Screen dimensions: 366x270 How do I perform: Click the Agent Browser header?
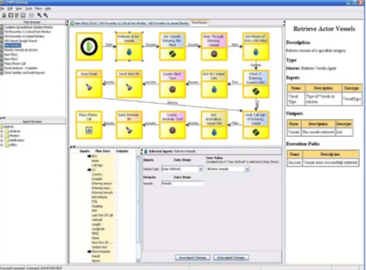(x=32, y=122)
